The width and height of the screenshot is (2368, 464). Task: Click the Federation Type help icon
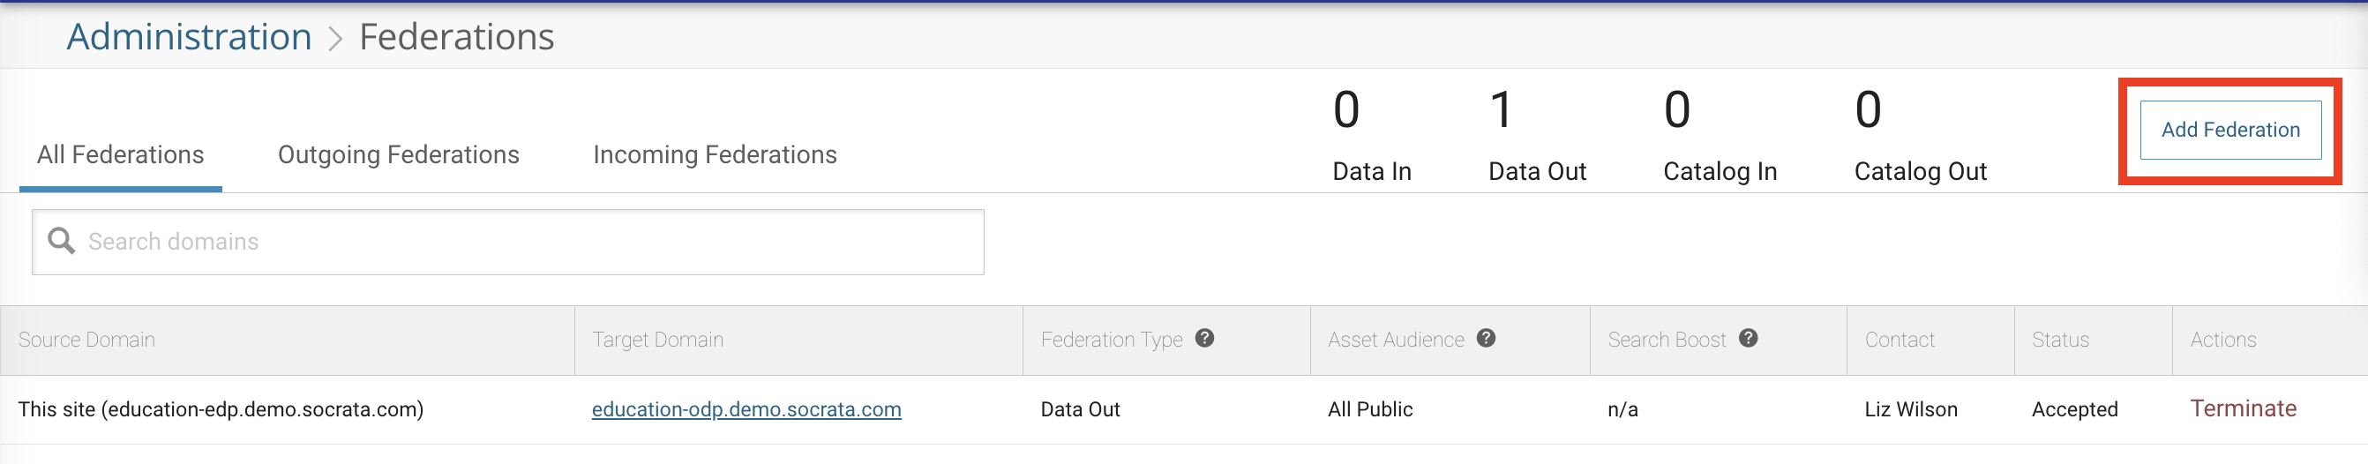coord(1204,338)
